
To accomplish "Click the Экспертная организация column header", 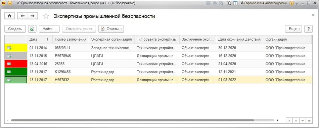I will pos(112,39).
